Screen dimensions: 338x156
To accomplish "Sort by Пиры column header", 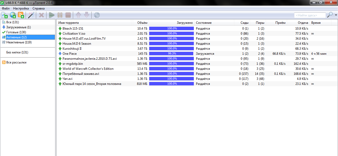I will pos(257,23).
